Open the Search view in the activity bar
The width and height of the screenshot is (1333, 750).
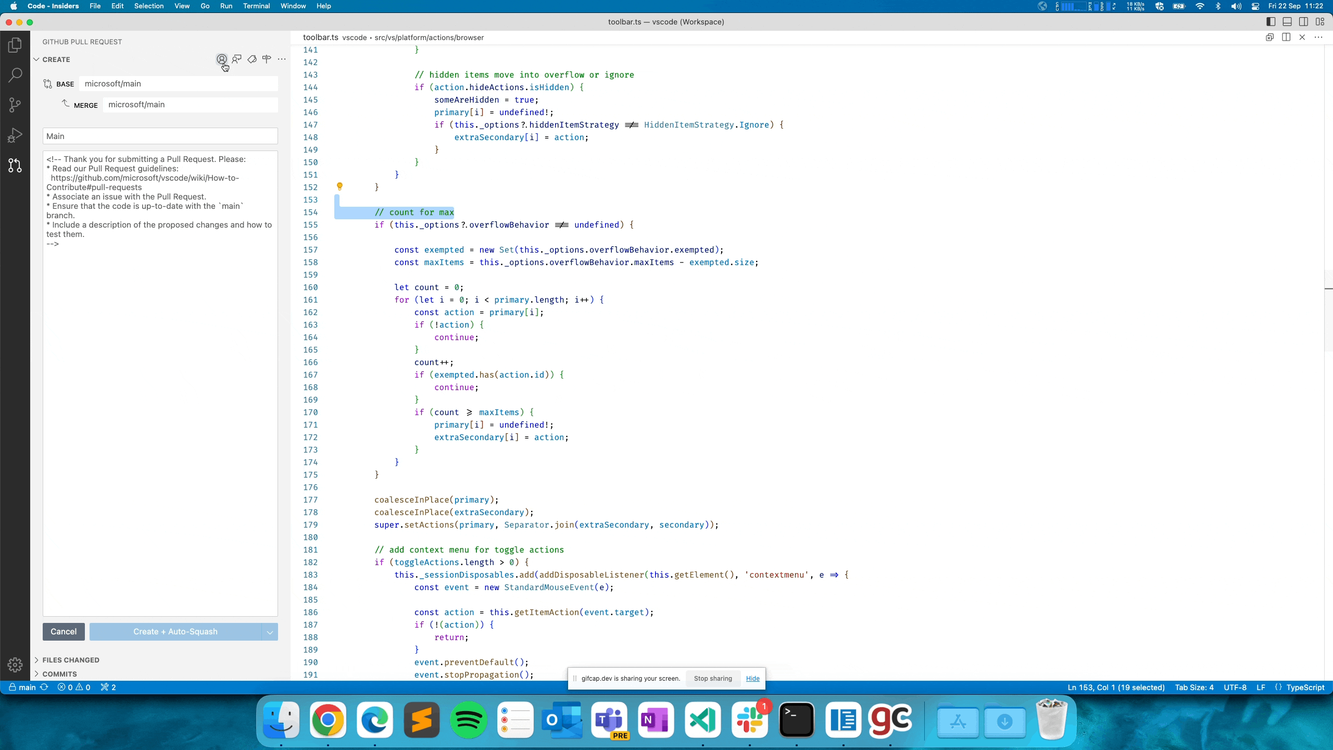coord(15,75)
